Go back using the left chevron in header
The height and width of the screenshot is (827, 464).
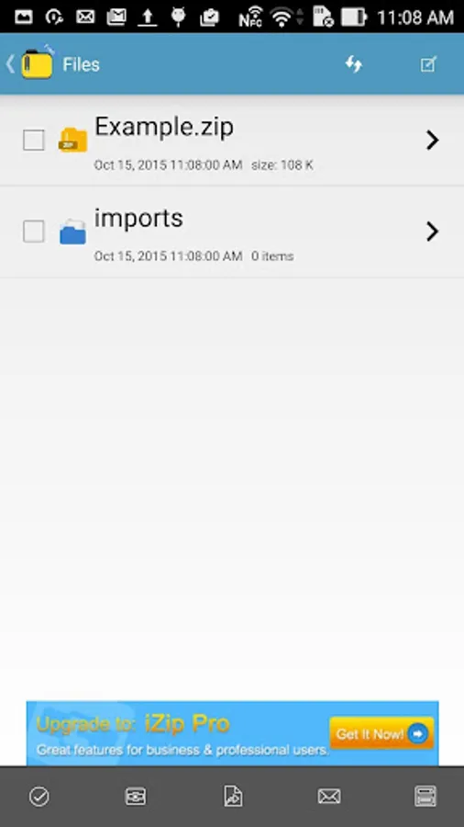coord(10,64)
